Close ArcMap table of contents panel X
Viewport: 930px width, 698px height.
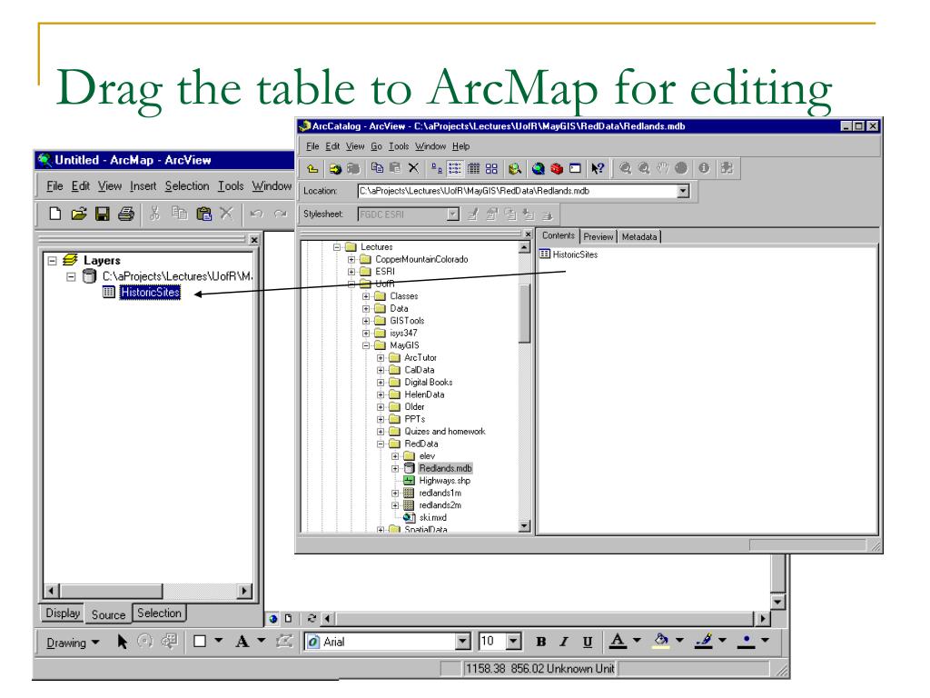(x=254, y=240)
